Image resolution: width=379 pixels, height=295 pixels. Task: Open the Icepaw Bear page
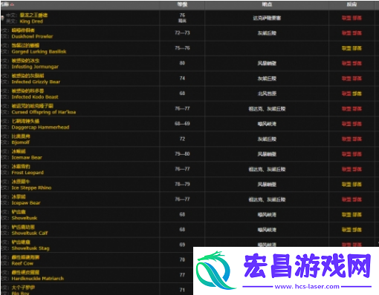pyautogui.click(x=26, y=203)
